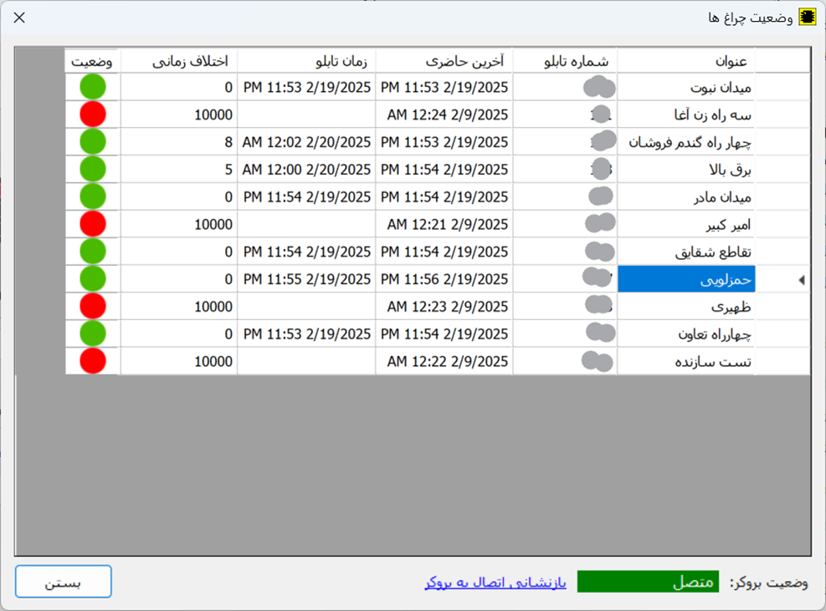Click the red status indicator in امیر کبیر row
The height and width of the screenshot is (611, 826).
(93, 224)
